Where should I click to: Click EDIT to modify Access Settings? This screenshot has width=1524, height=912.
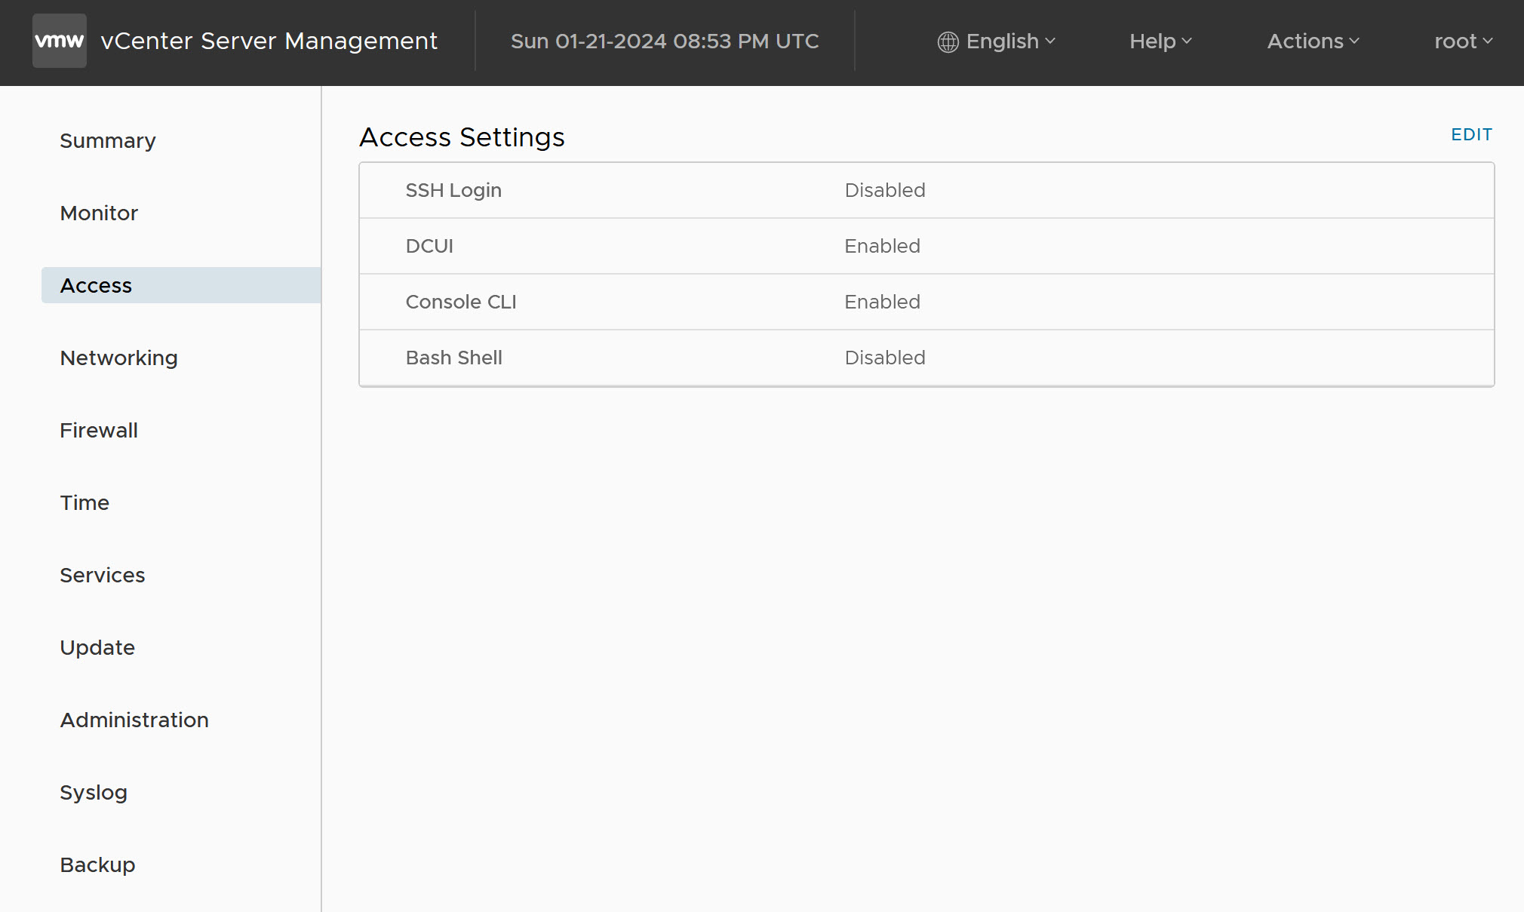pyautogui.click(x=1470, y=134)
